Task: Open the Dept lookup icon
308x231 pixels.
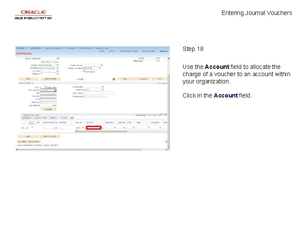Action: (x=149, y=127)
